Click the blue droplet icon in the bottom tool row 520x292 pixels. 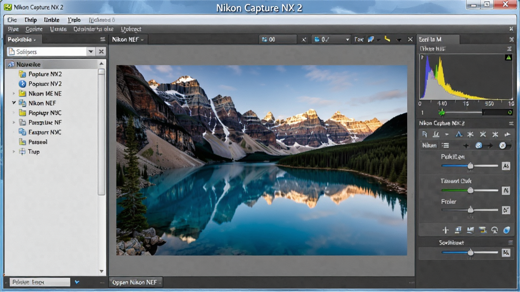click(506, 230)
